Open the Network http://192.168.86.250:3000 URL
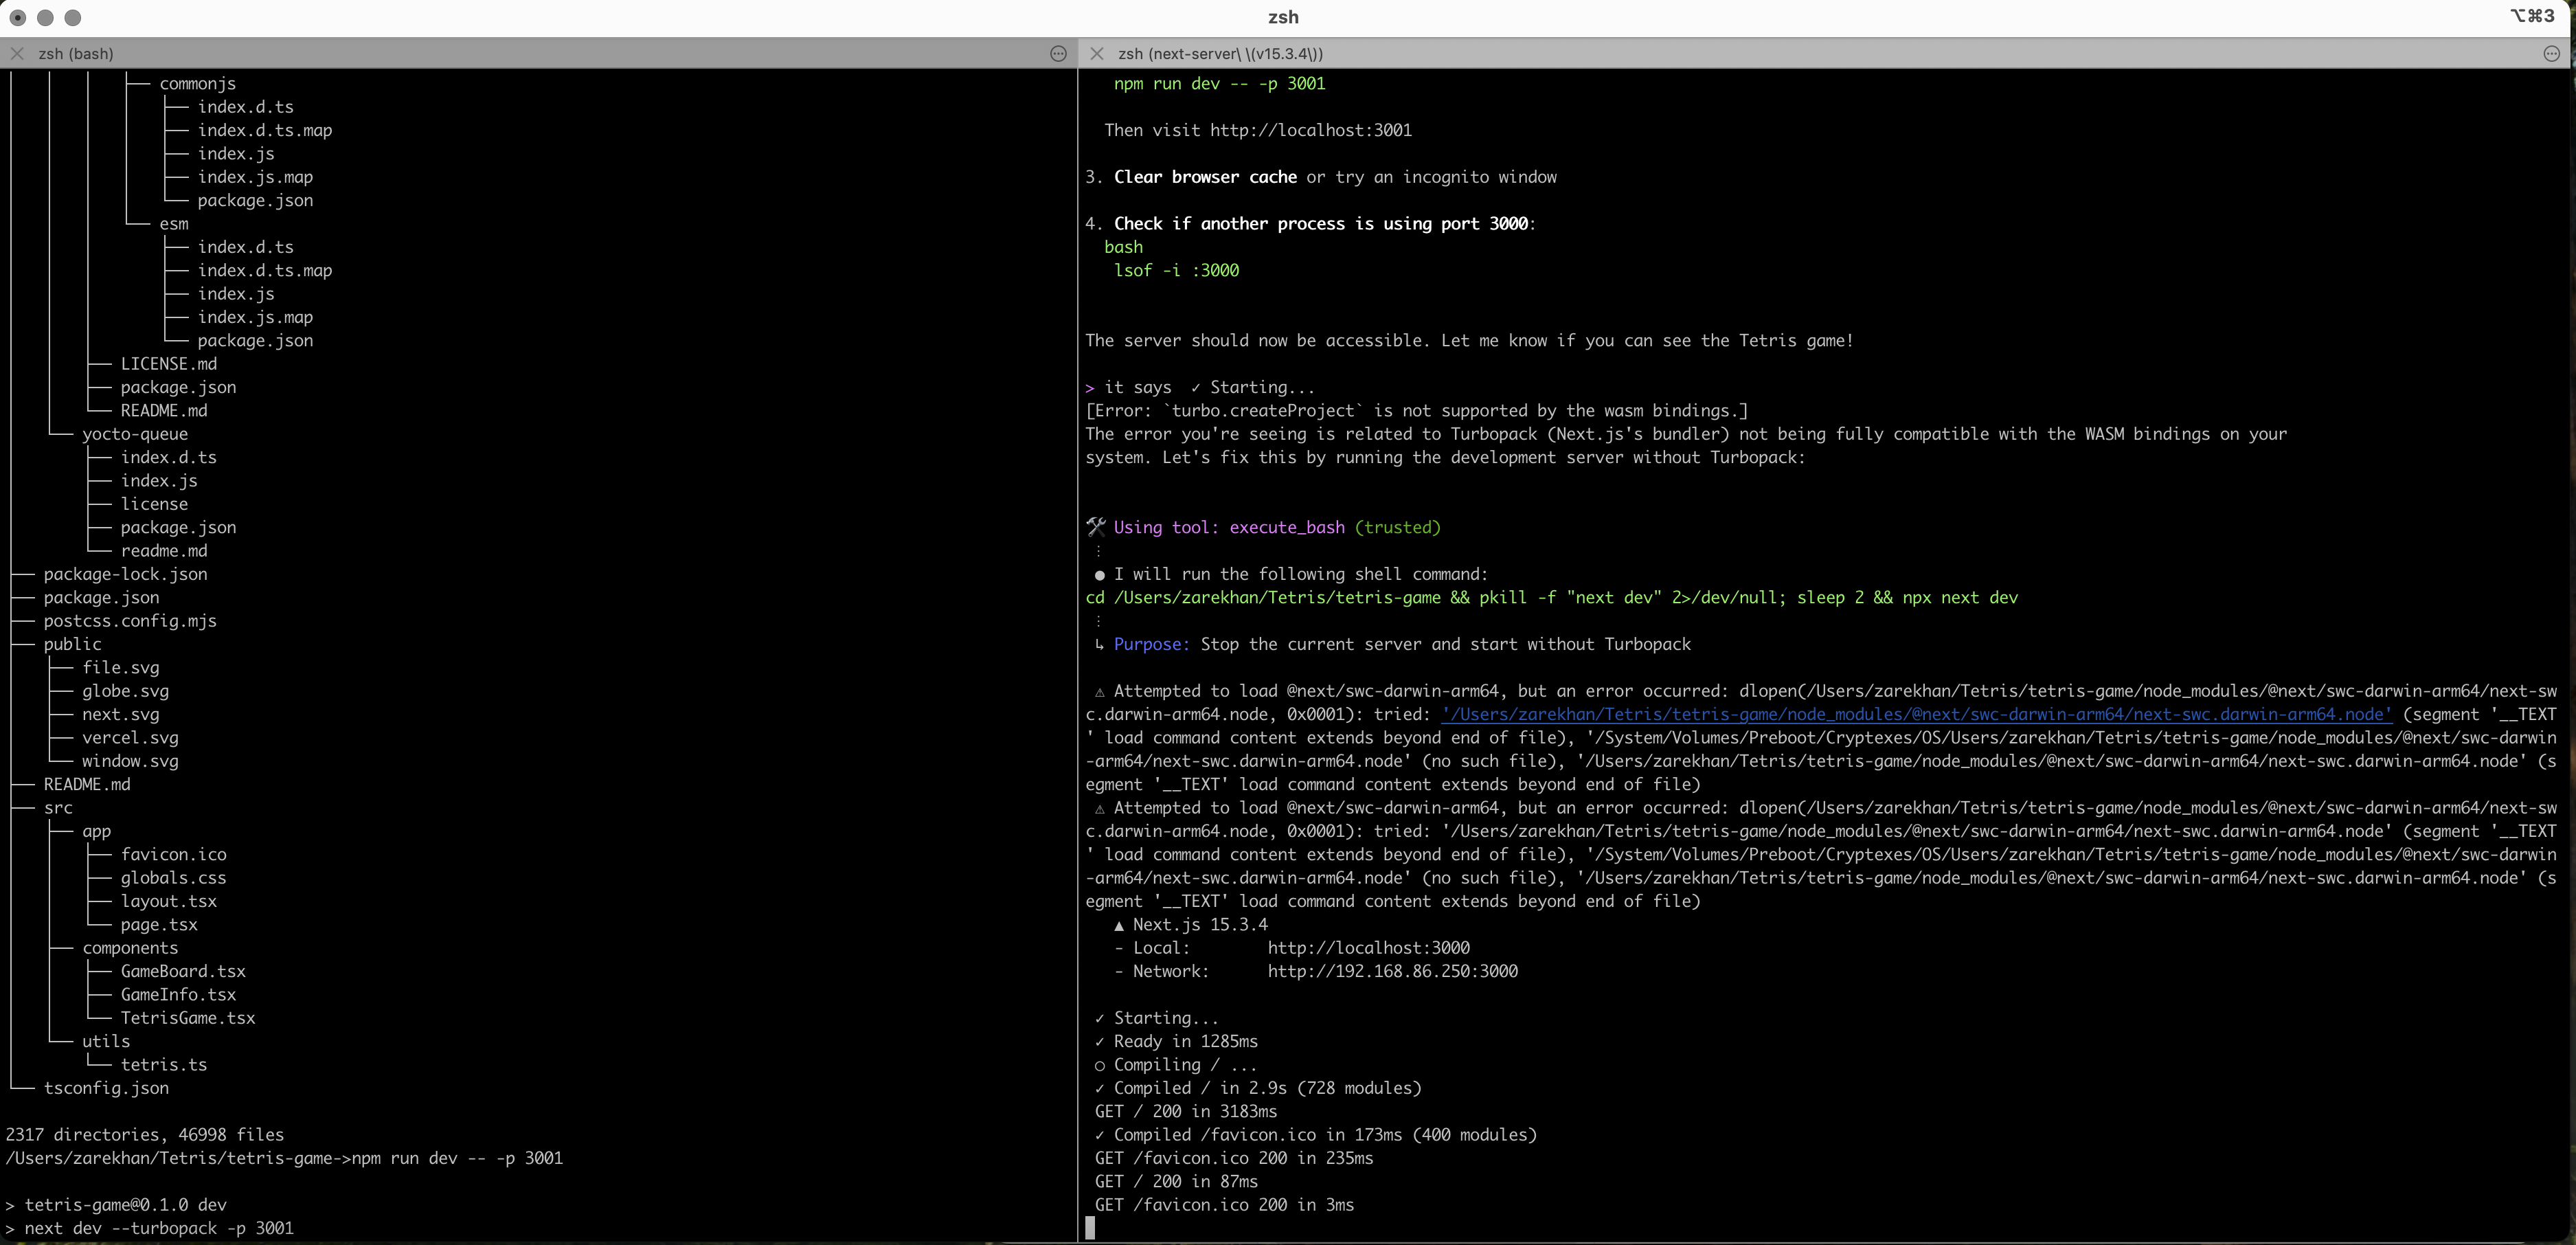This screenshot has width=2576, height=1245. [1392, 971]
